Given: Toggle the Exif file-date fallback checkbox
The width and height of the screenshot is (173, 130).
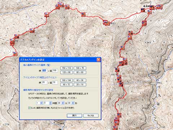Looking at the screenshot, I should click(x=29, y=108).
